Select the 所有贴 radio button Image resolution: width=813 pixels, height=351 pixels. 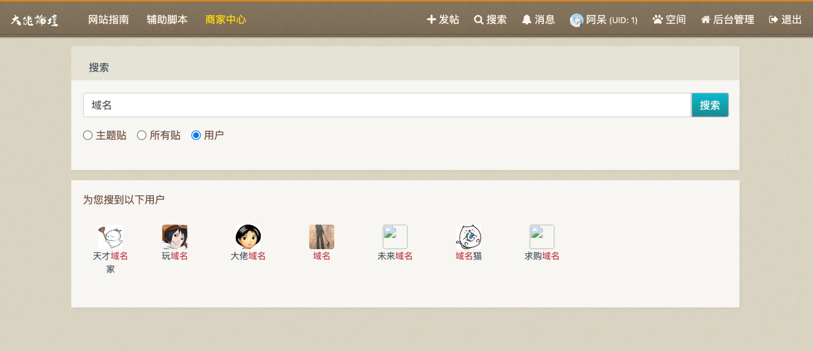(x=142, y=135)
